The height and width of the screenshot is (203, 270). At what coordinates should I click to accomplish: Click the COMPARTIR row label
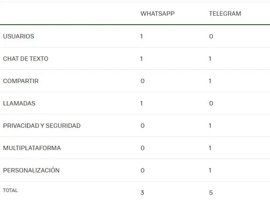click(21, 81)
